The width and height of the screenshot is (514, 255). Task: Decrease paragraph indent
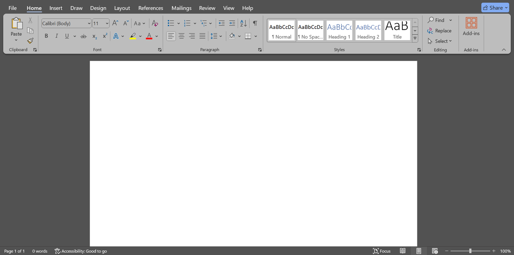(x=222, y=23)
